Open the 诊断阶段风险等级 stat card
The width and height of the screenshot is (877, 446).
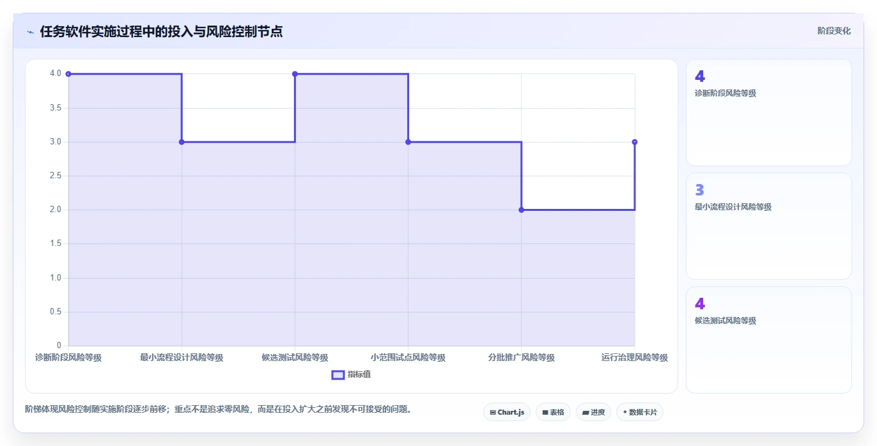pyautogui.click(x=768, y=112)
